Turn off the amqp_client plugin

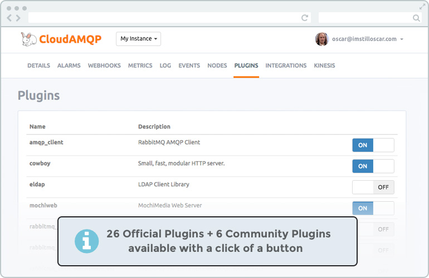pos(373,145)
